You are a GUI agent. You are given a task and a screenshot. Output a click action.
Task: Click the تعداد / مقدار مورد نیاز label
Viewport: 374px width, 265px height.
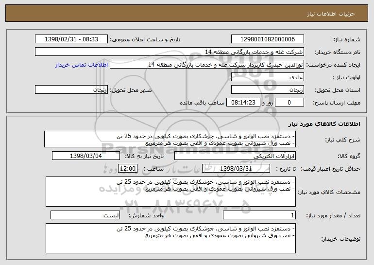tap(333, 215)
